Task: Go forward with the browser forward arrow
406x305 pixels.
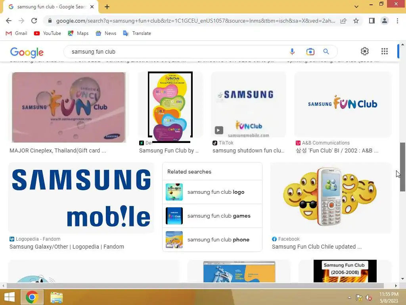Action: click(21, 21)
